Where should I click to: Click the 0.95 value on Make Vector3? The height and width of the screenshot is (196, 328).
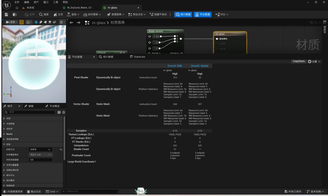(156, 36)
